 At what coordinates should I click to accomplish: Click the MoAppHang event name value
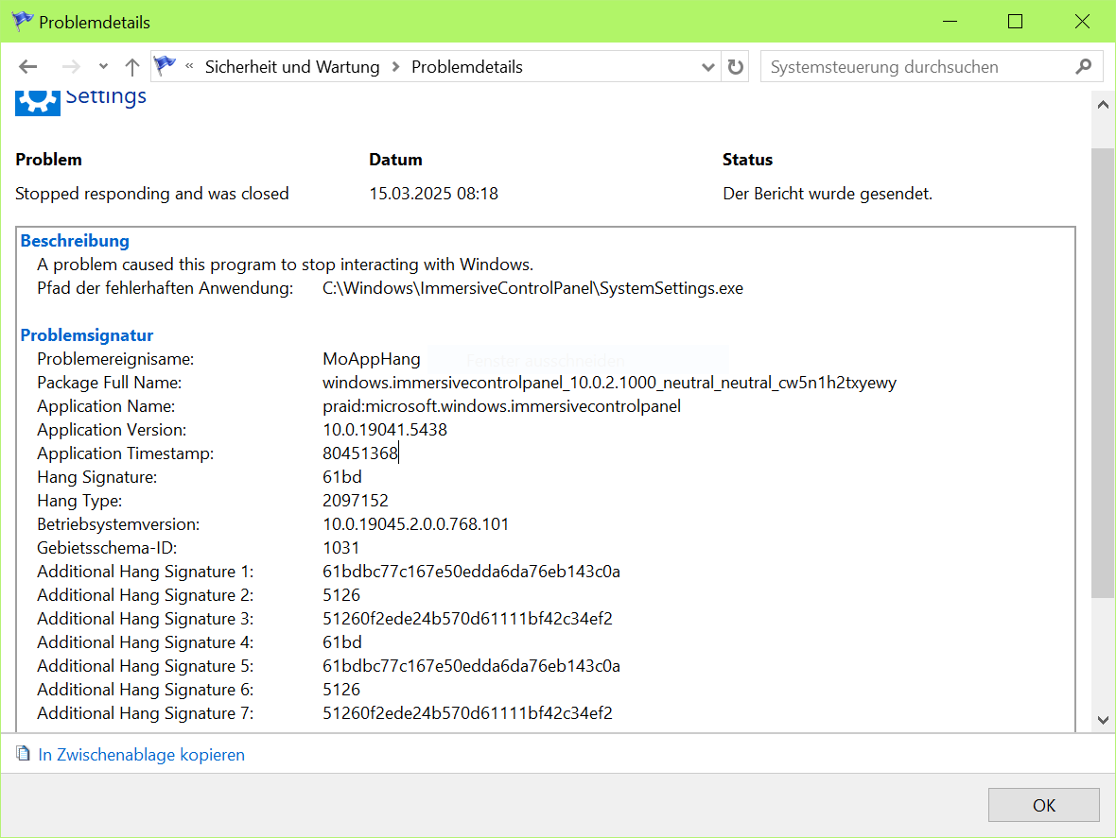pyautogui.click(x=372, y=359)
